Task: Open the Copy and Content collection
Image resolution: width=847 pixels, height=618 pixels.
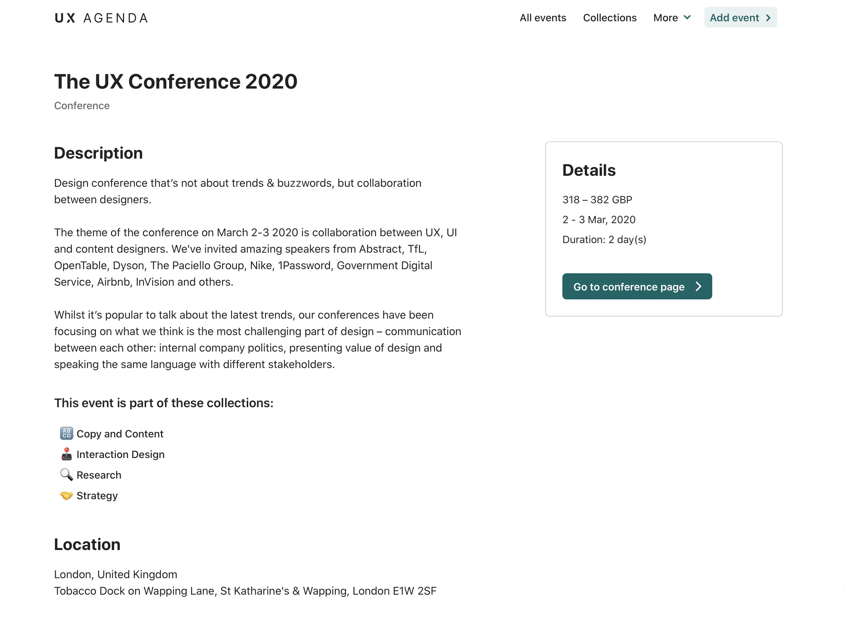Action: (120, 434)
